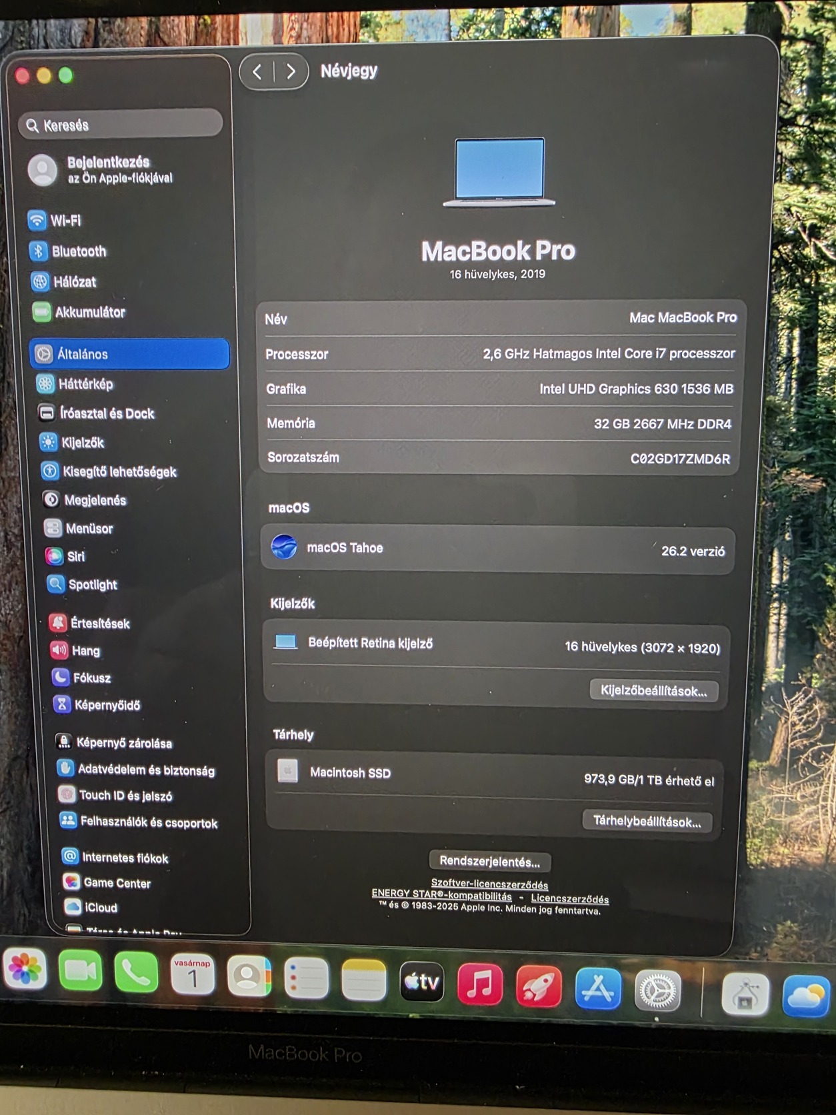This screenshot has height=1115, width=836.
Task: Open Íróasztal és Dock settings
Action: pyautogui.click(x=97, y=413)
